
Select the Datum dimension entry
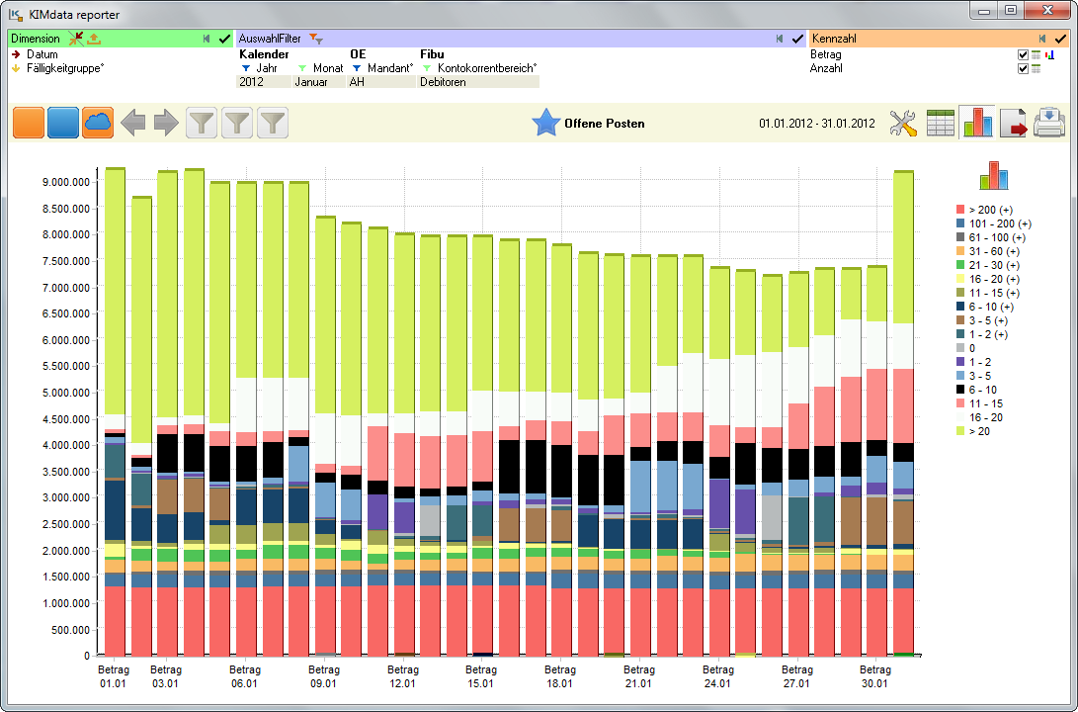point(42,54)
